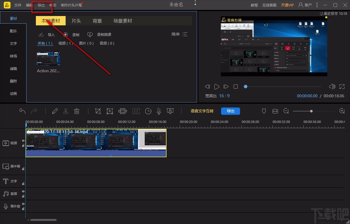350x224 pixels.
Task: Click the undo arrow in the timeline toolbar
Action: tap(22, 111)
